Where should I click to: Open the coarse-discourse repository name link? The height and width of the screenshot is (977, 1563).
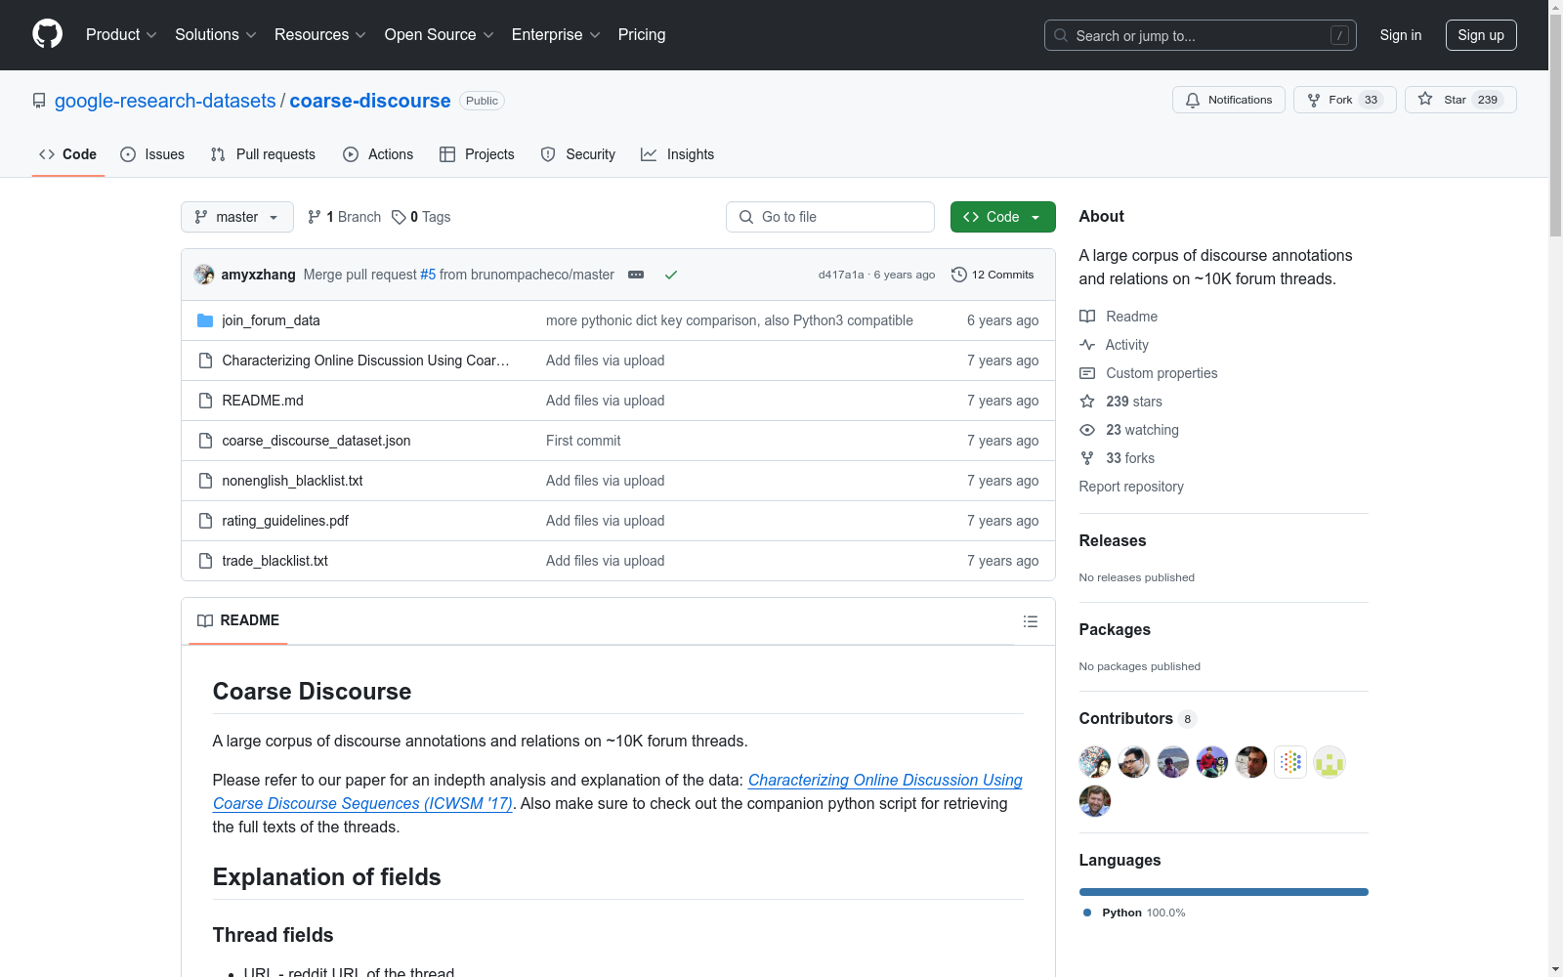click(370, 101)
